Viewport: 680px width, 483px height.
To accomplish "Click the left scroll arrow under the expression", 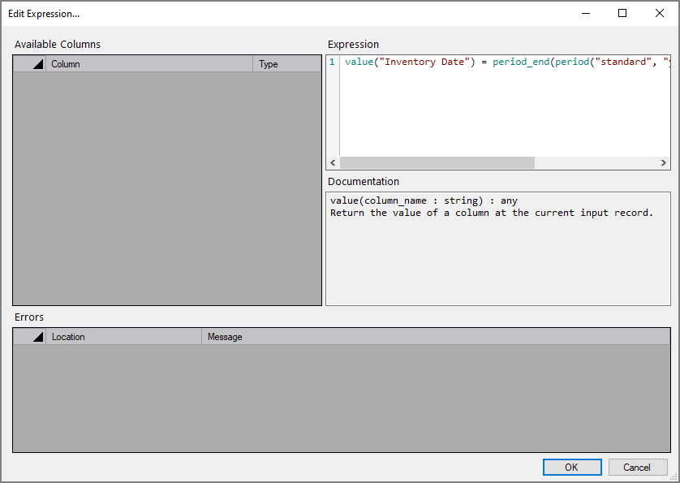I will pyautogui.click(x=333, y=162).
